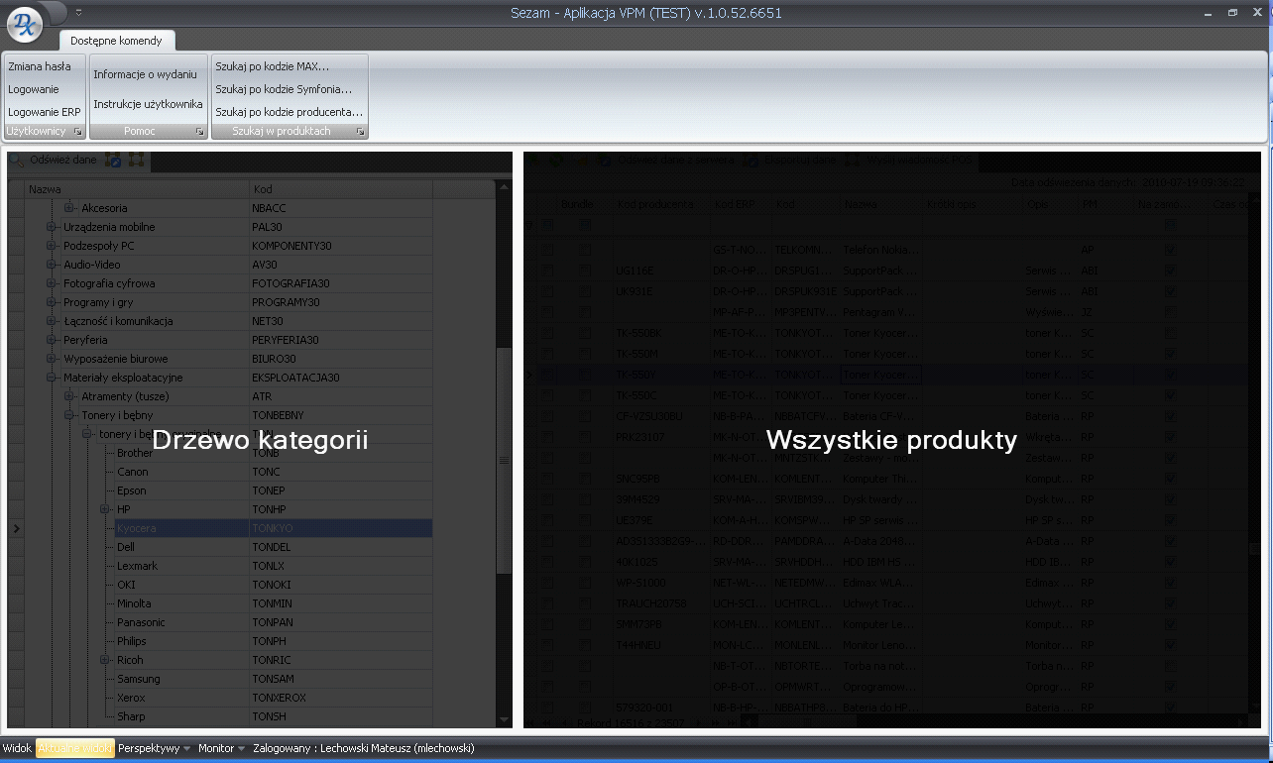Click Odśwież dane z serwera
Viewport: 1273px width, 763px height.
pyautogui.click(x=675, y=160)
